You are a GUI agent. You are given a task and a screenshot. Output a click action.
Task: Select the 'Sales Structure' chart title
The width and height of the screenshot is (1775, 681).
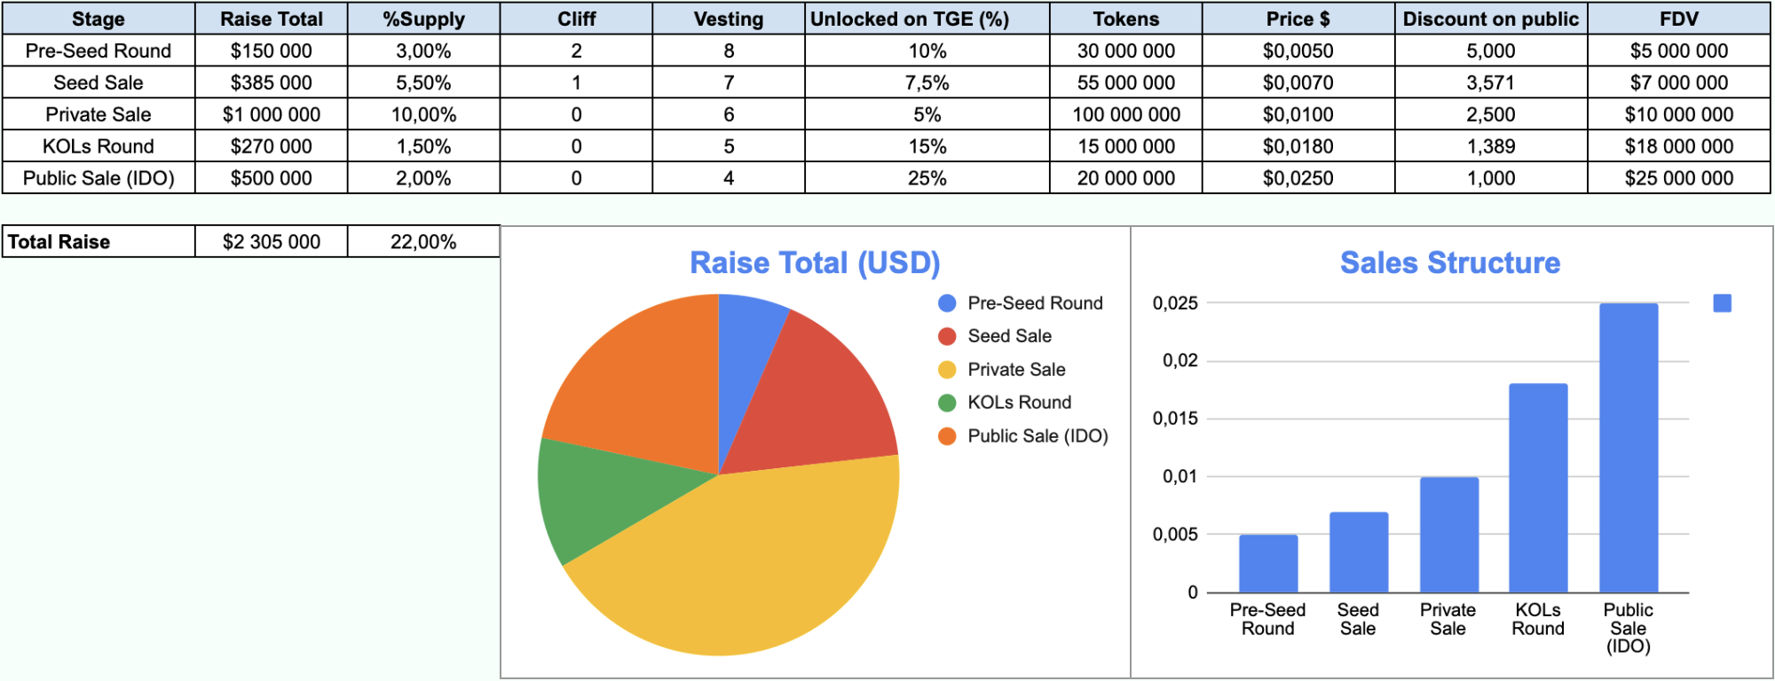[1450, 263]
